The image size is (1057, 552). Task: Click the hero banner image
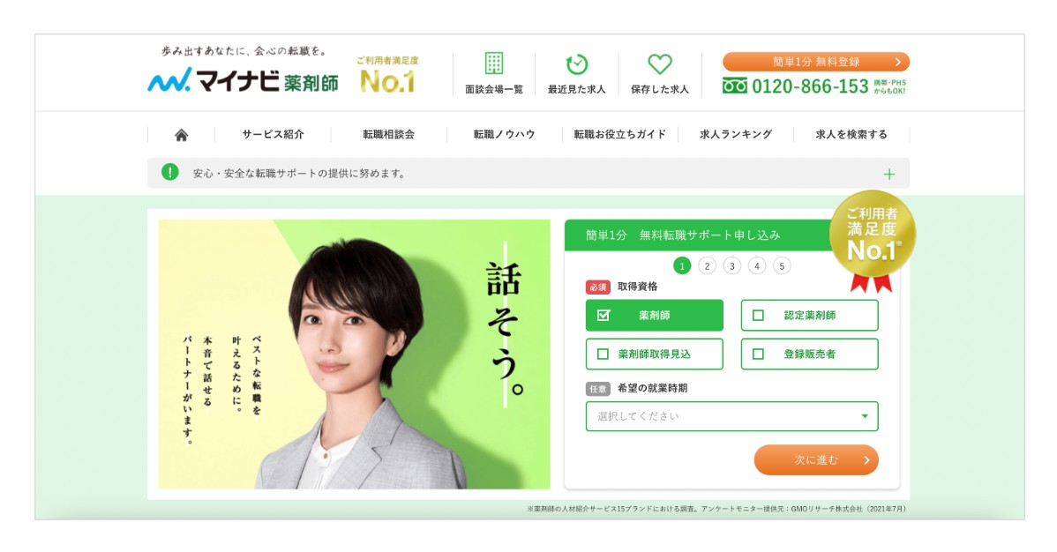click(x=354, y=354)
